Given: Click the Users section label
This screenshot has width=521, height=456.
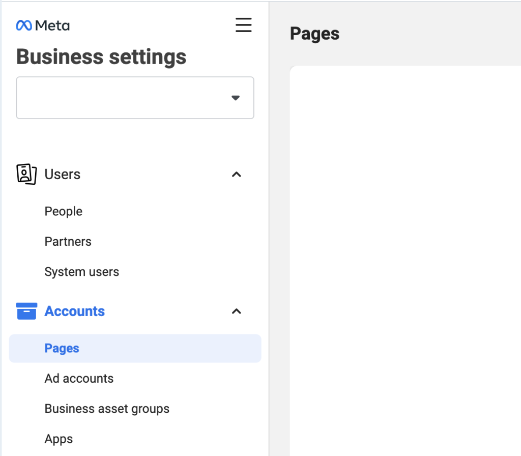Looking at the screenshot, I should pyautogui.click(x=62, y=174).
